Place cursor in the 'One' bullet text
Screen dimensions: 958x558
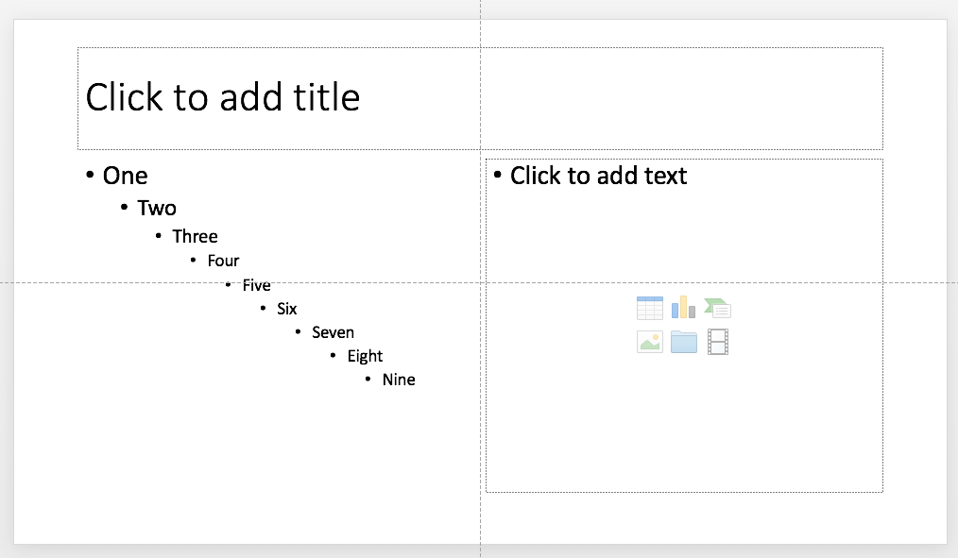(x=125, y=177)
